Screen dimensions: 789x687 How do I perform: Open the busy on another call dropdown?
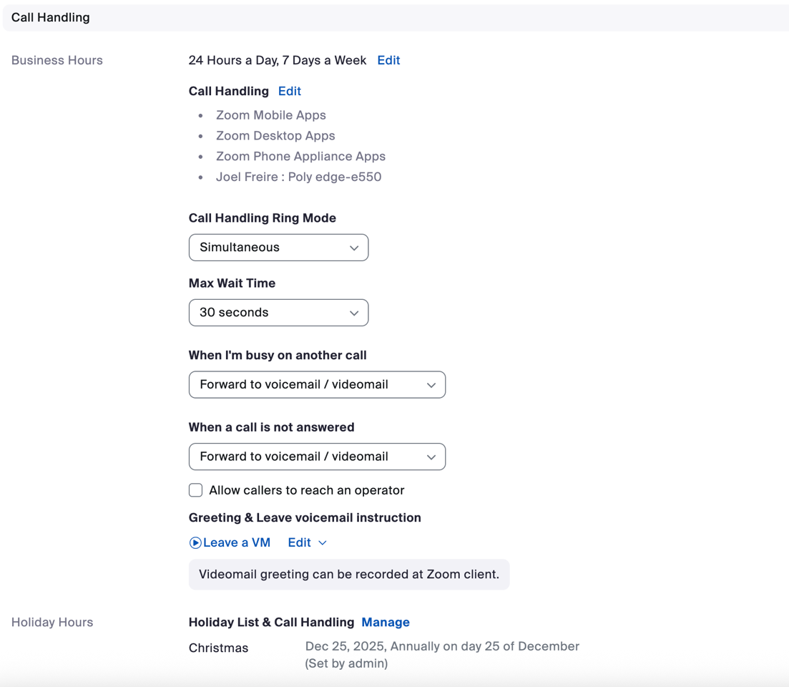(x=317, y=385)
